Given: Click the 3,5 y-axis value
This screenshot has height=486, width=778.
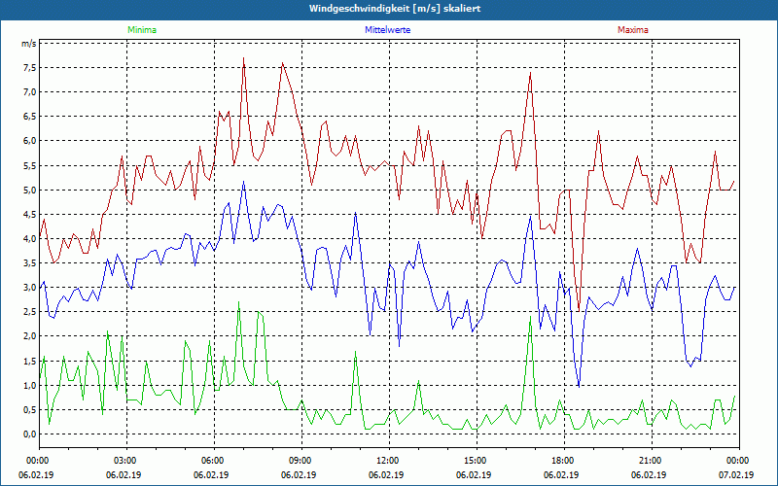Looking at the screenshot, I should point(30,263).
